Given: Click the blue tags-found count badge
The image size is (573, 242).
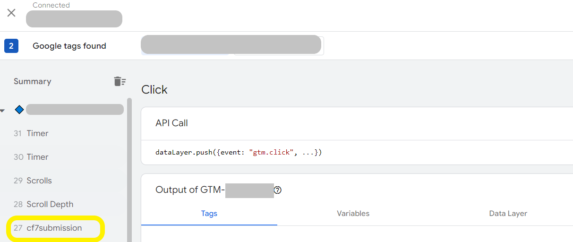Looking at the screenshot, I should [x=11, y=46].
